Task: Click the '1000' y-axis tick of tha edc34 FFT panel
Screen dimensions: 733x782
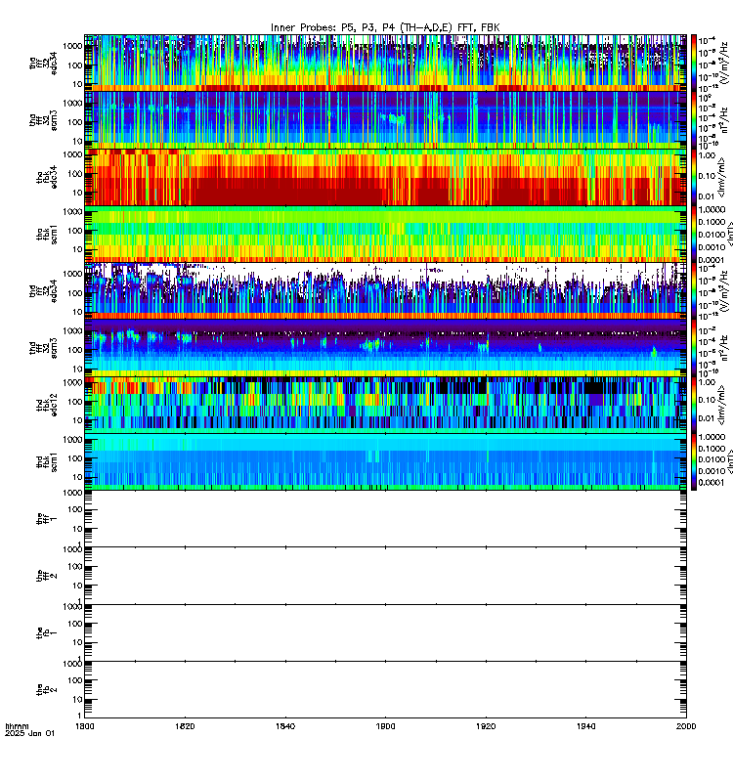Action: pos(72,46)
